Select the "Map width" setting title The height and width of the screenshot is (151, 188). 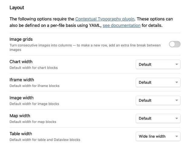tap(20, 116)
